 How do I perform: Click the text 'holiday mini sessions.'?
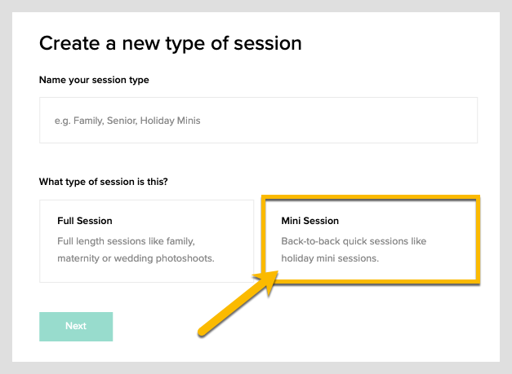(x=330, y=258)
